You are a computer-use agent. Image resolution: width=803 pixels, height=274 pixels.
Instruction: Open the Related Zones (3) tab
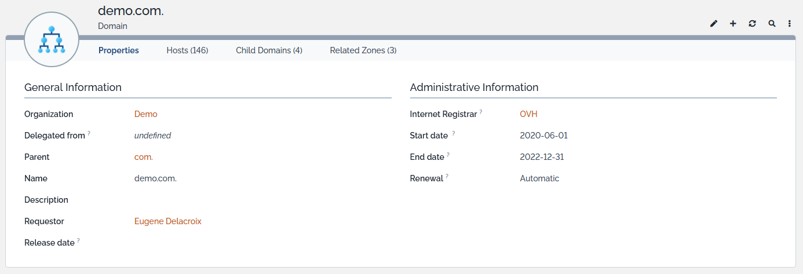pyautogui.click(x=363, y=50)
